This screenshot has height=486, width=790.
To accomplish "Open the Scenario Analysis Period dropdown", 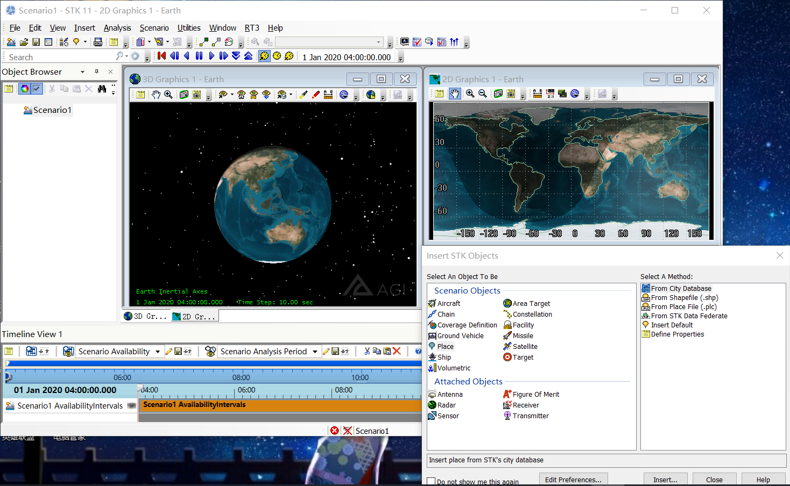I will (x=315, y=352).
